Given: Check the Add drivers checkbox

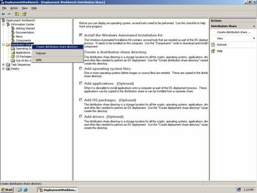Looking at the screenshot, I should coord(81,116).
